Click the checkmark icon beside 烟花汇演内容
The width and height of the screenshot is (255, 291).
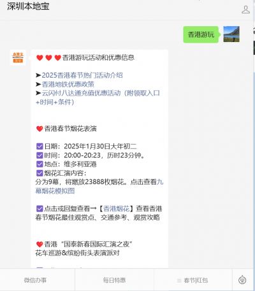pos(40,173)
